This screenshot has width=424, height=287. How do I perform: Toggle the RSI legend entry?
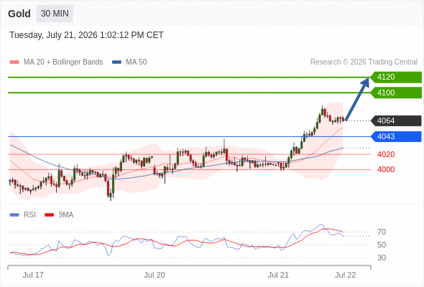pyautogui.click(x=23, y=215)
